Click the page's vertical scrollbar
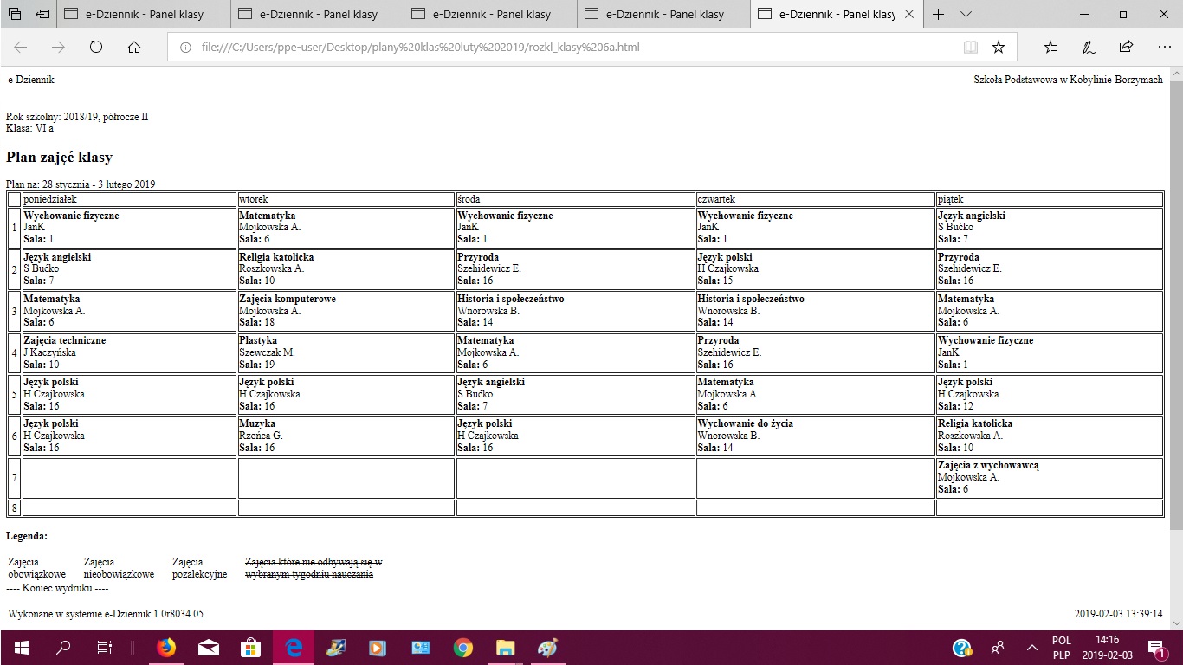This screenshot has width=1183, height=665. coord(1176,303)
